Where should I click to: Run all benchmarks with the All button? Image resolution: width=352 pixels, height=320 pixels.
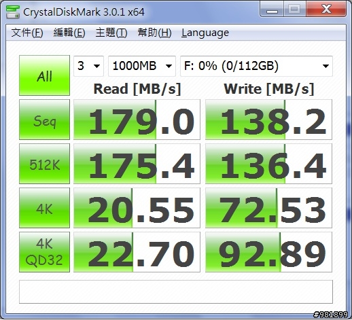[x=44, y=75]
